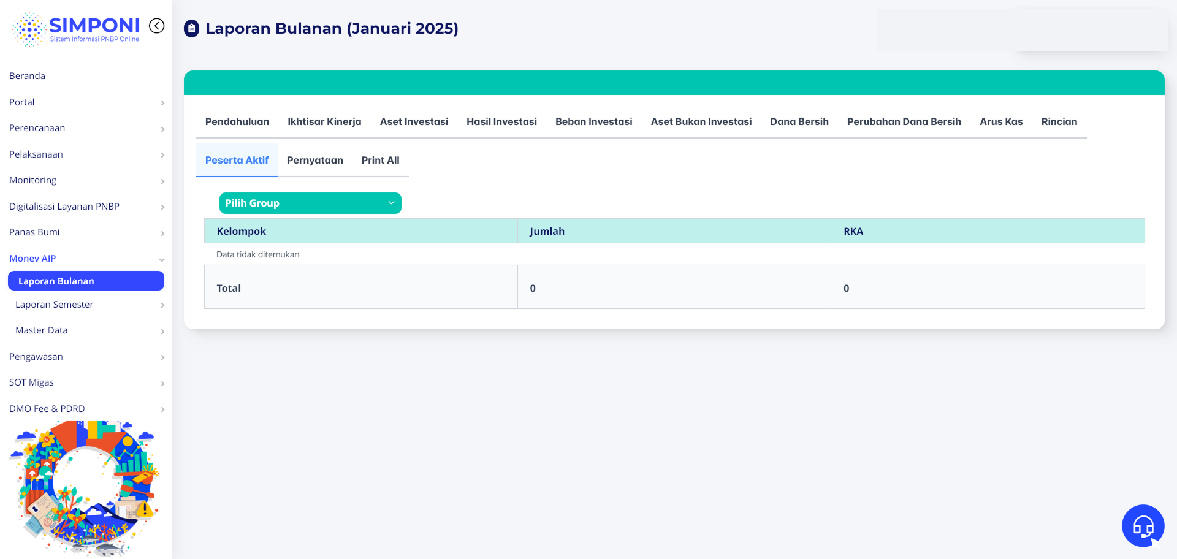Select the Pernyataan sub-tab
1177x559 pixels.
pos(315,160)
